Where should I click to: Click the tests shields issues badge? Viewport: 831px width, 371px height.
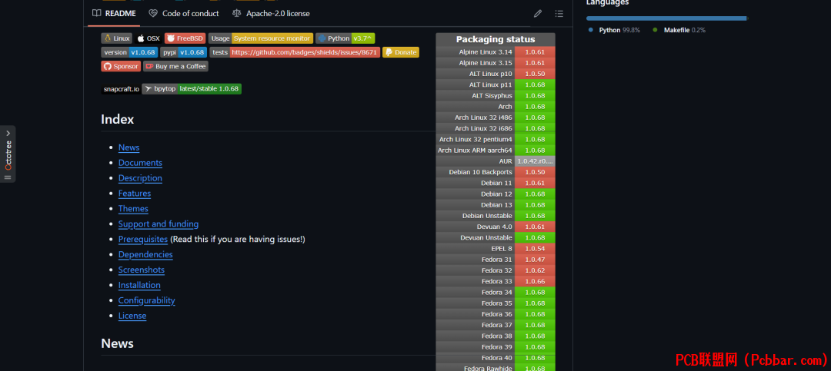295,52
